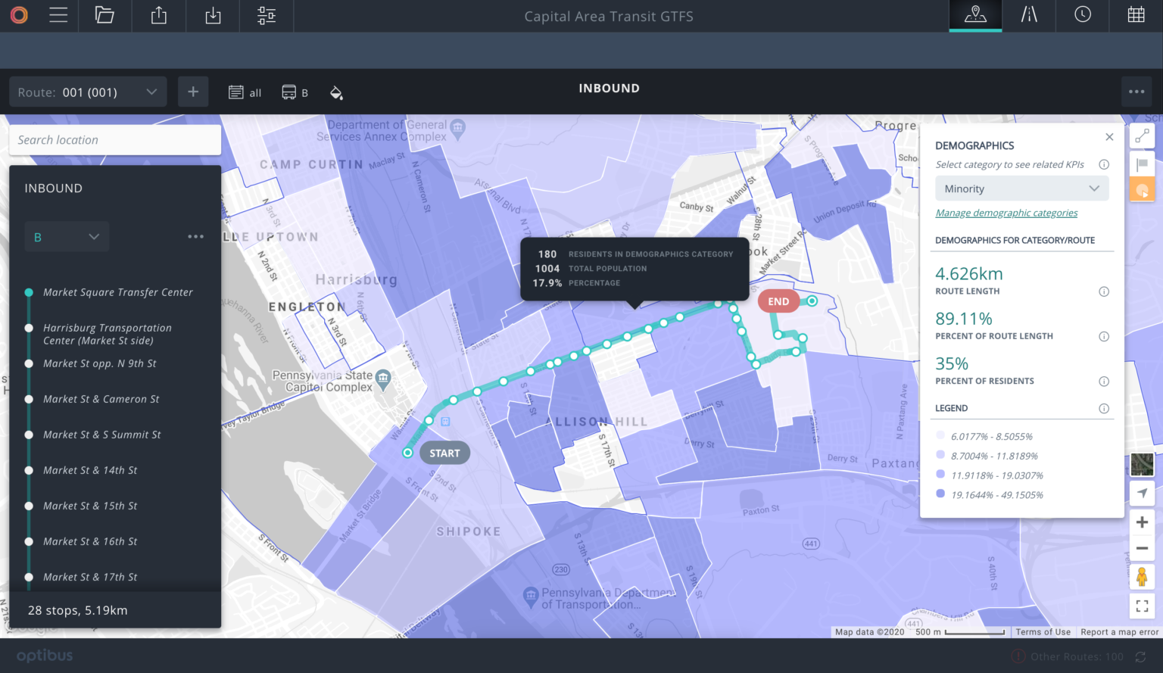Open the measure/connection tool above the flag icon
The height and width of the screenshot is (673, 1163).
pyautogui.click(x=1142, y=136)
